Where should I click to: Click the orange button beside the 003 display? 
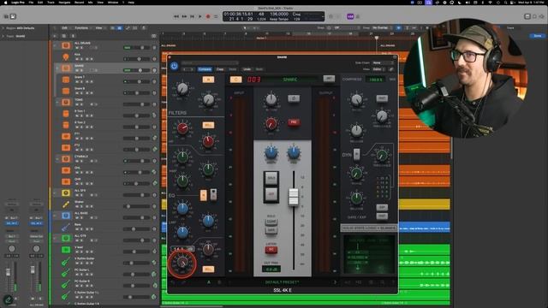(236, 80)
